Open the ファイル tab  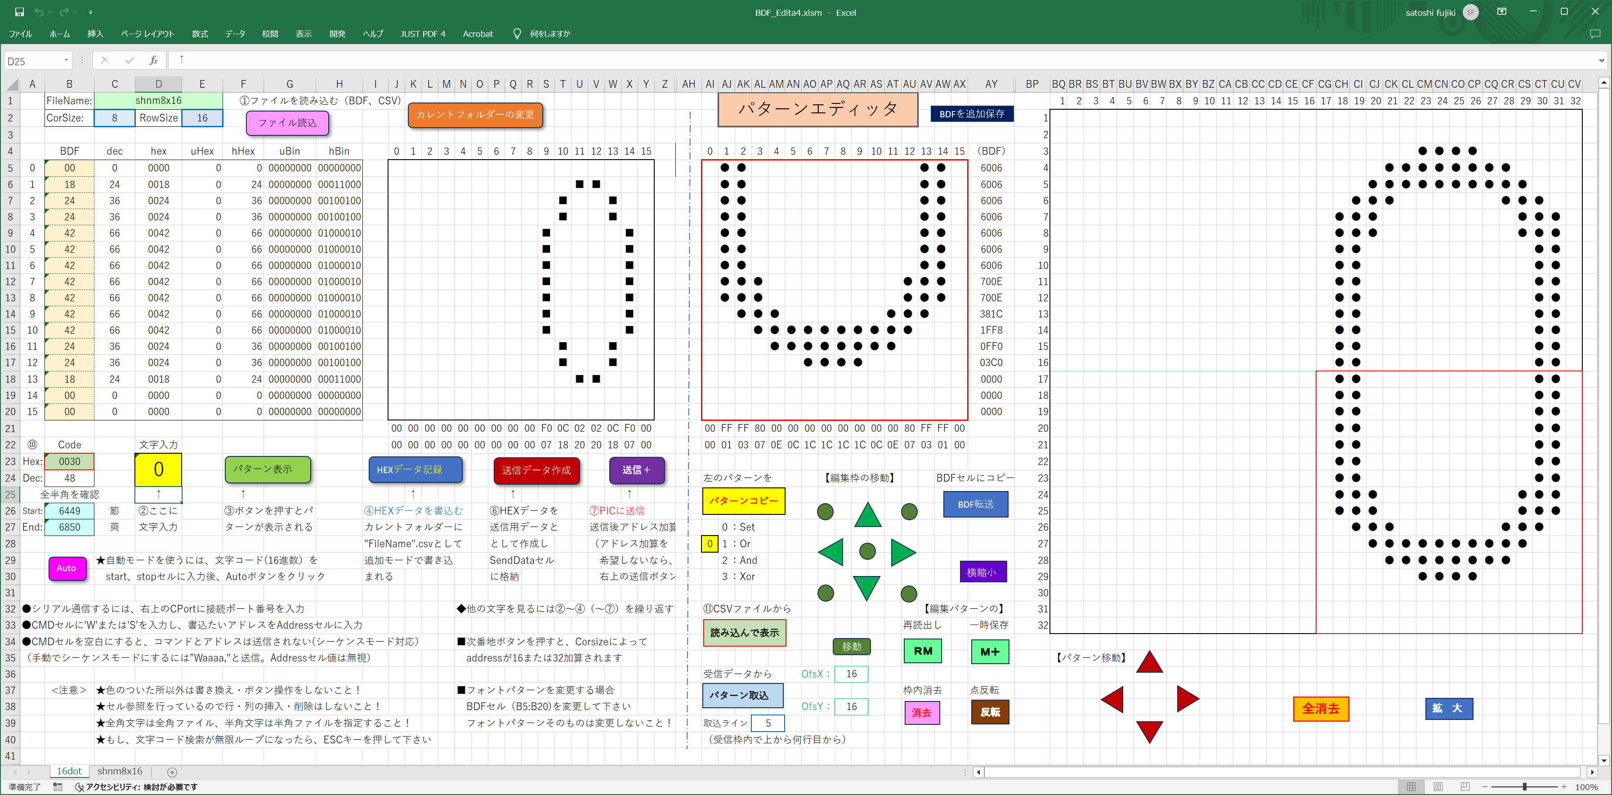coord(21,34)
